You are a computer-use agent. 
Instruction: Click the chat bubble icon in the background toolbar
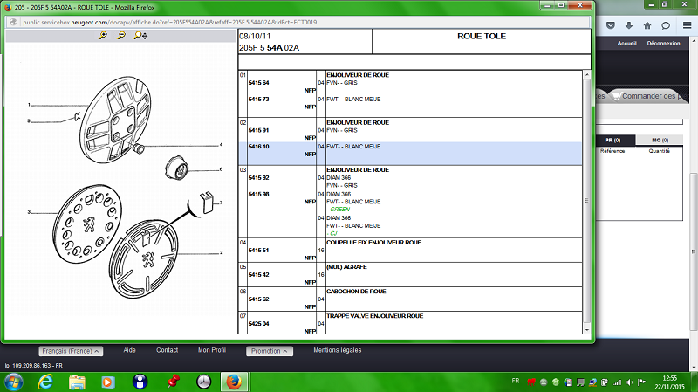[666, 26]
